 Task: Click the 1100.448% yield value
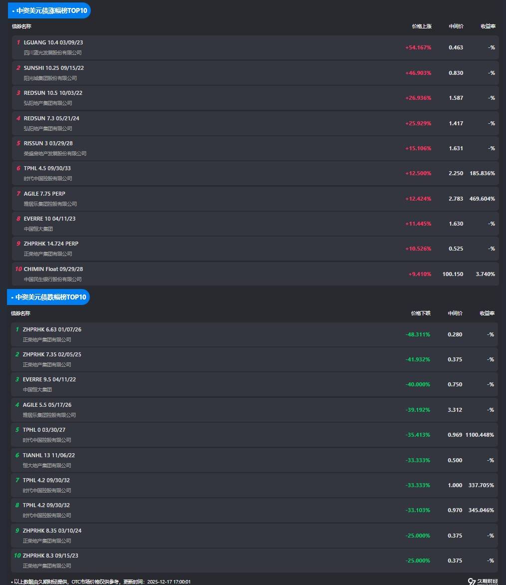click(x=480, y=435)
